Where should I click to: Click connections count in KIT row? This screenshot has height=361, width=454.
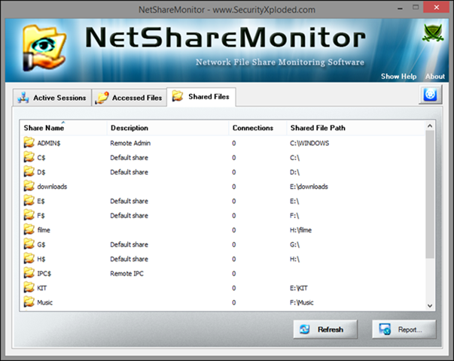pyautogui.click(x=234, y=288)
